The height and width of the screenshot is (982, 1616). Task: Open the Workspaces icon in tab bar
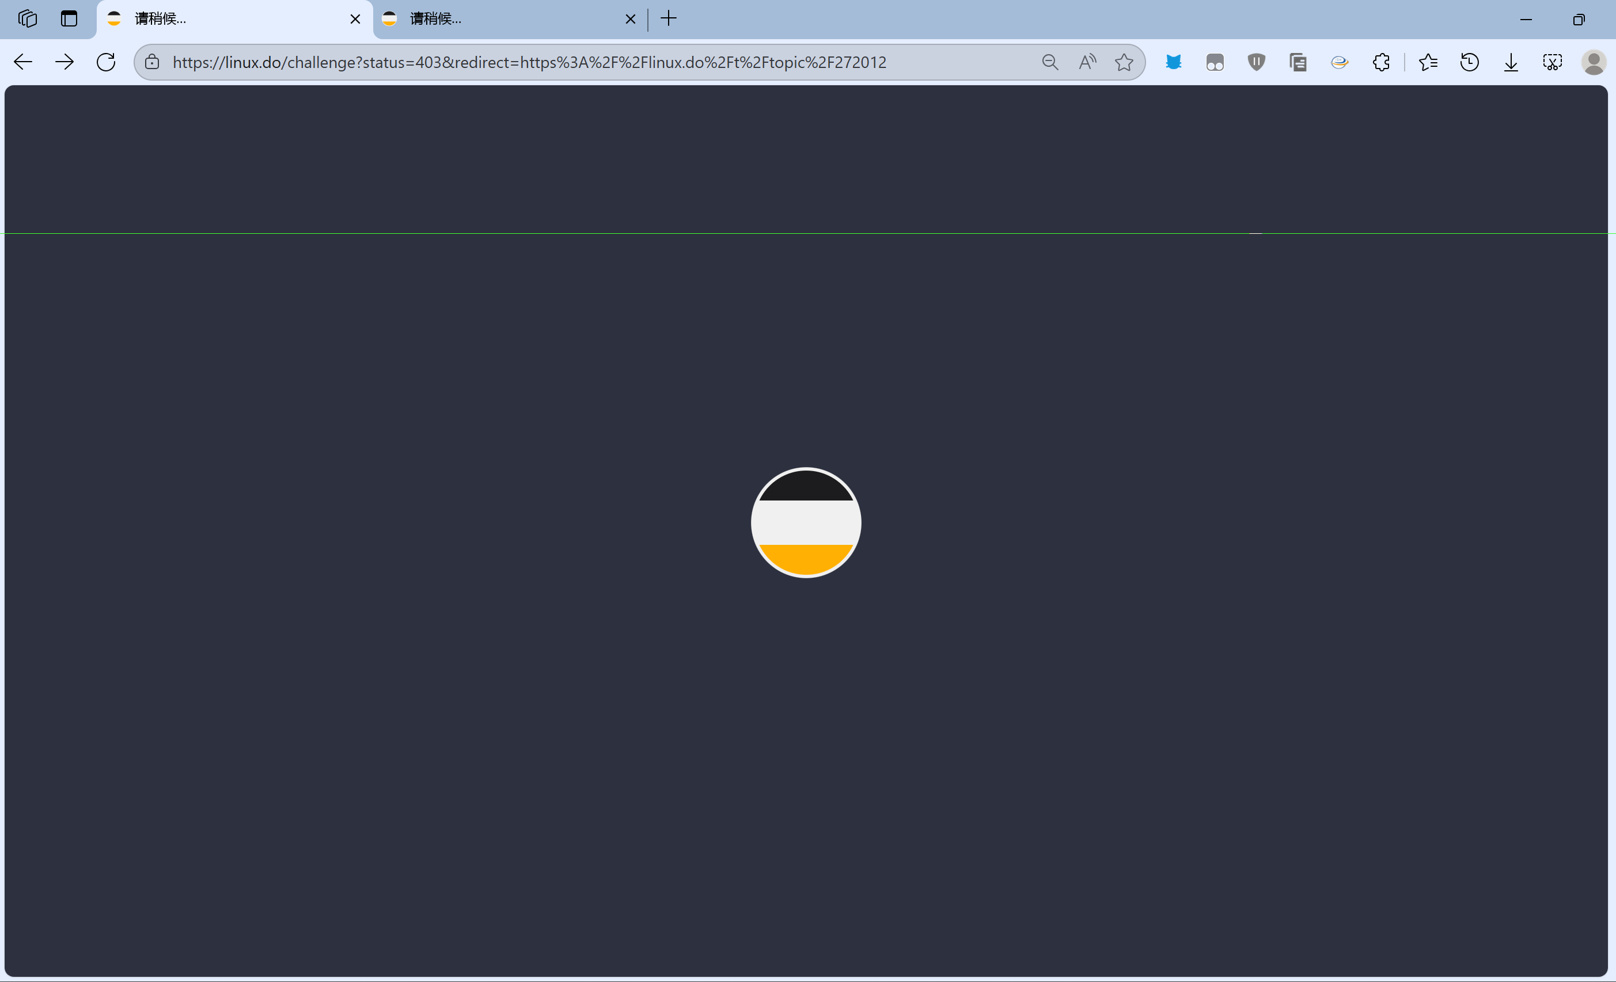28,18
